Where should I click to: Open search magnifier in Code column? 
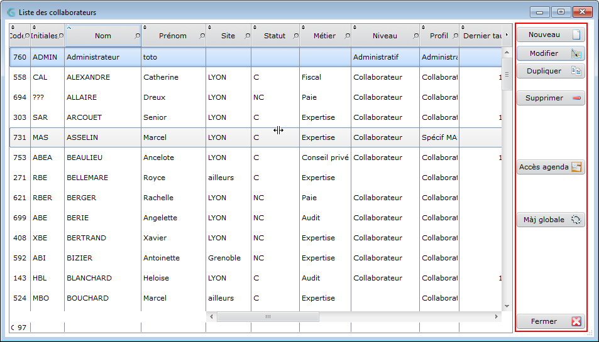click(27, 36)
